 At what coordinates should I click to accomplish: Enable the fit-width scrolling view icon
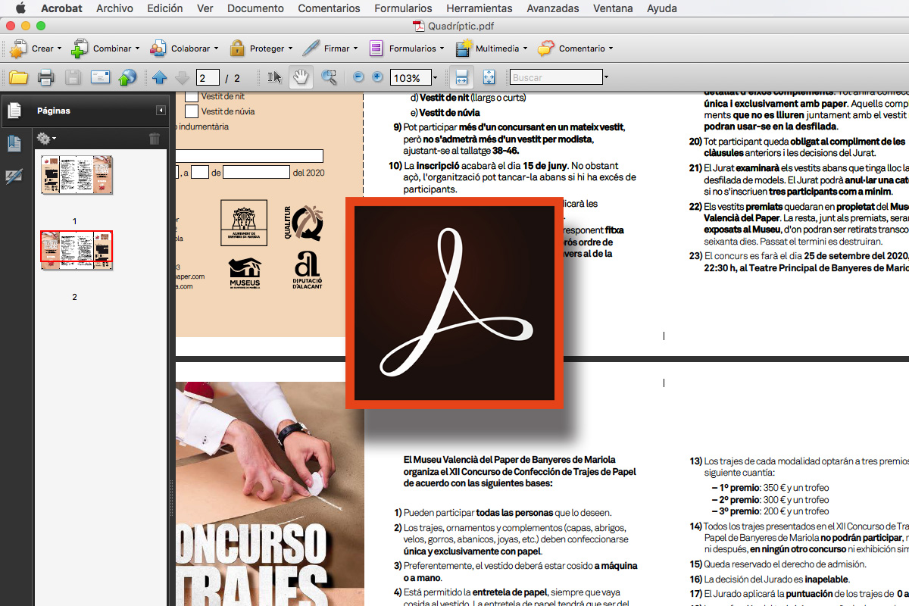pos(461,77)
